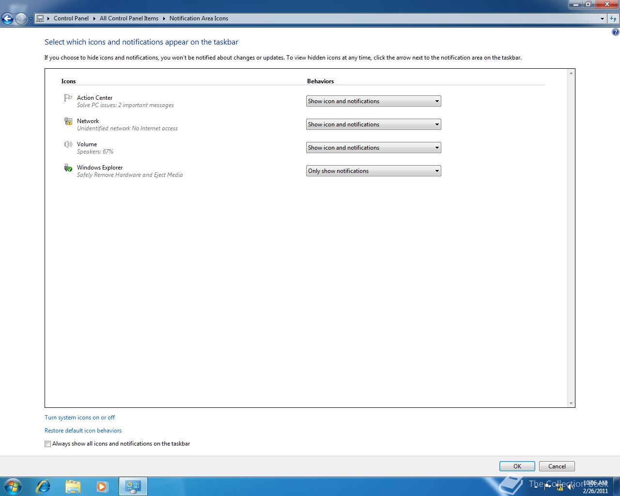Click the Volume speaker icon in list
This screenshot has height=496, width=620.
point(68,144)
